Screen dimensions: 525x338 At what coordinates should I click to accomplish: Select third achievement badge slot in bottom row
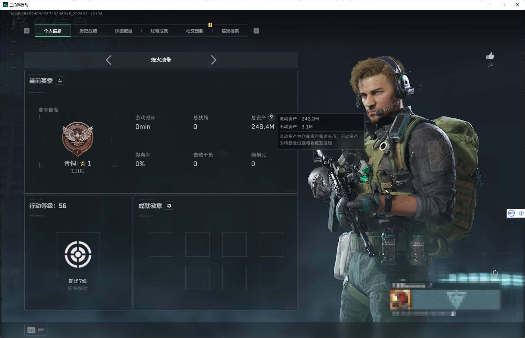click(x=234, y=278)
